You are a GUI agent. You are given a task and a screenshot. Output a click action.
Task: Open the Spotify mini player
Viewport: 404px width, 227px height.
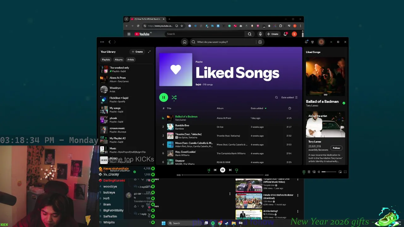[340, 172]
